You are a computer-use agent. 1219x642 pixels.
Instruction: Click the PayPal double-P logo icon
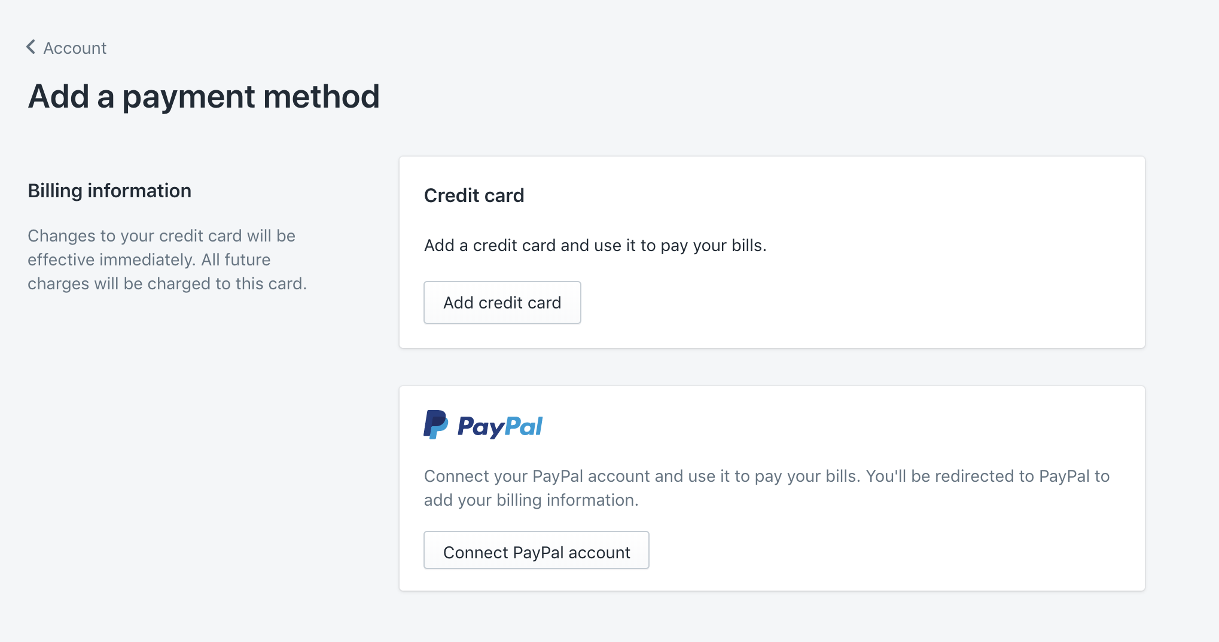click(x=436, y=425)
